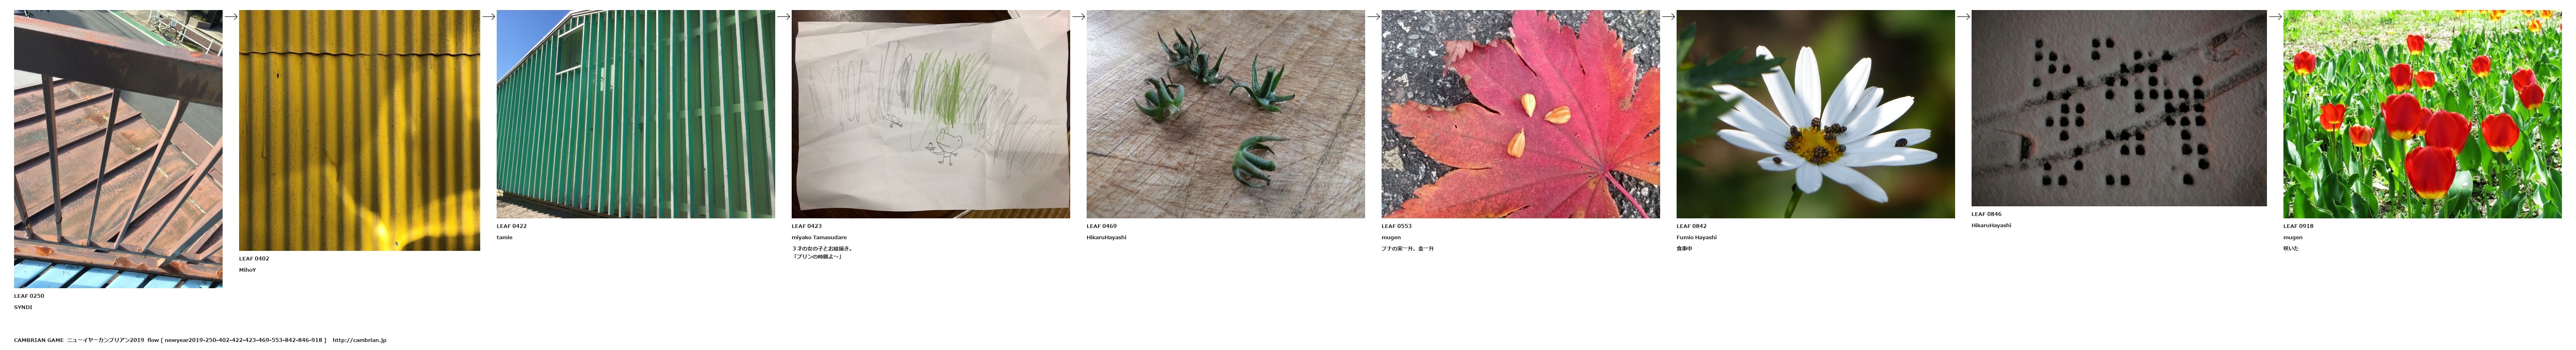Viewport: 2576px width, 350px height.
Task: Open the yellow corrugated wall photo
Action: (x=359, y=130)
